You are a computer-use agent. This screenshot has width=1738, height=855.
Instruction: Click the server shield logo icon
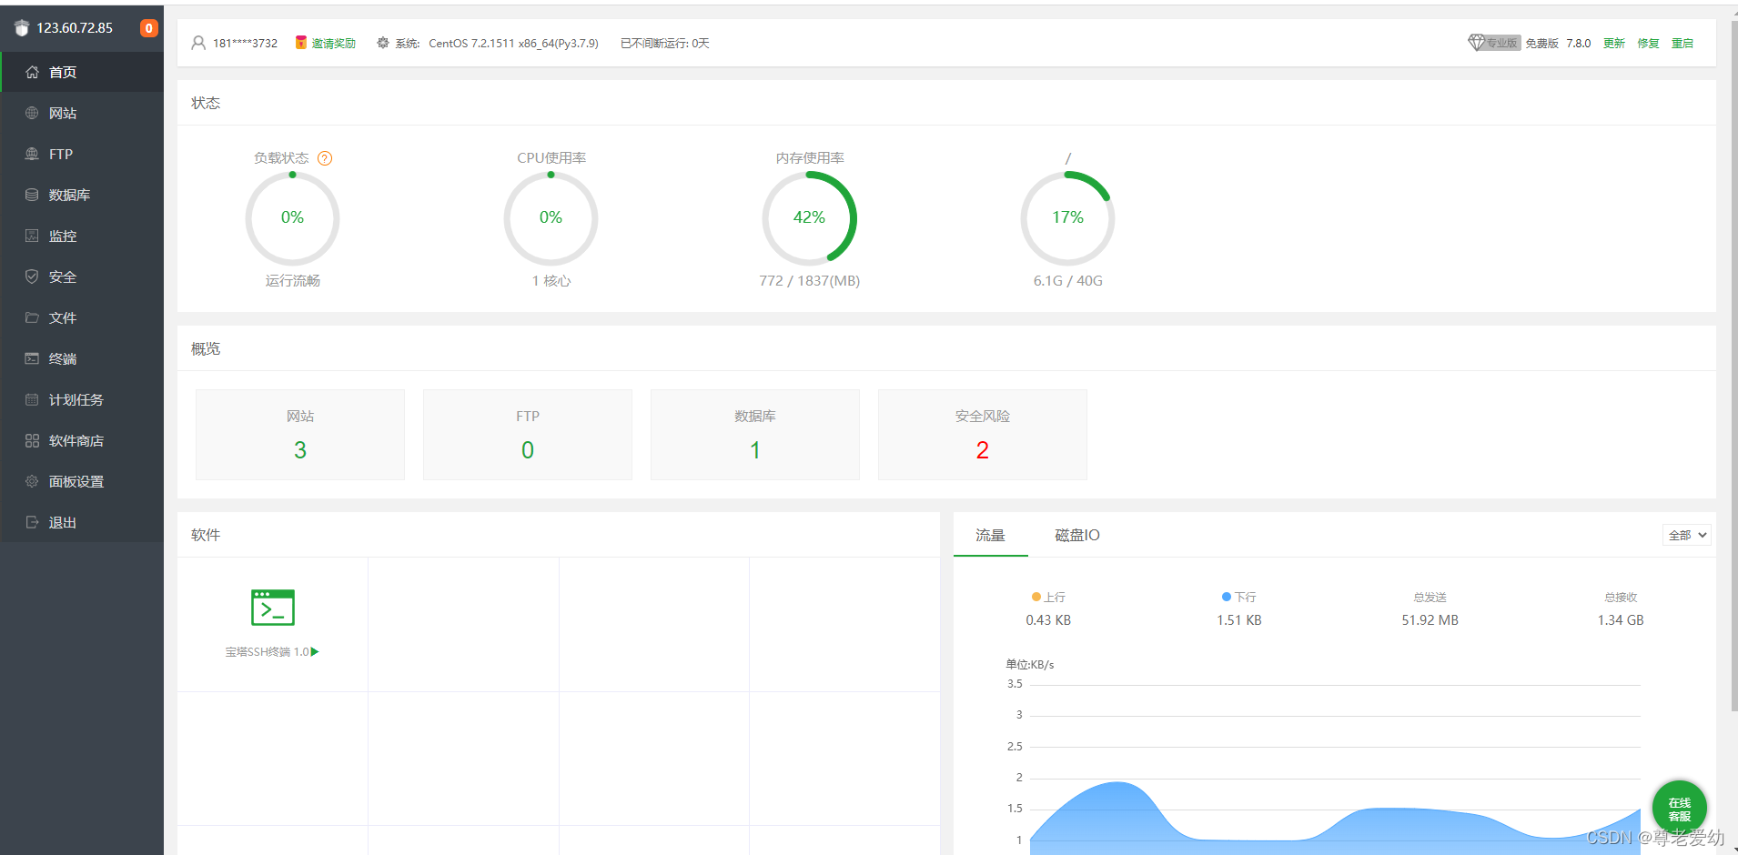point(22,28)
